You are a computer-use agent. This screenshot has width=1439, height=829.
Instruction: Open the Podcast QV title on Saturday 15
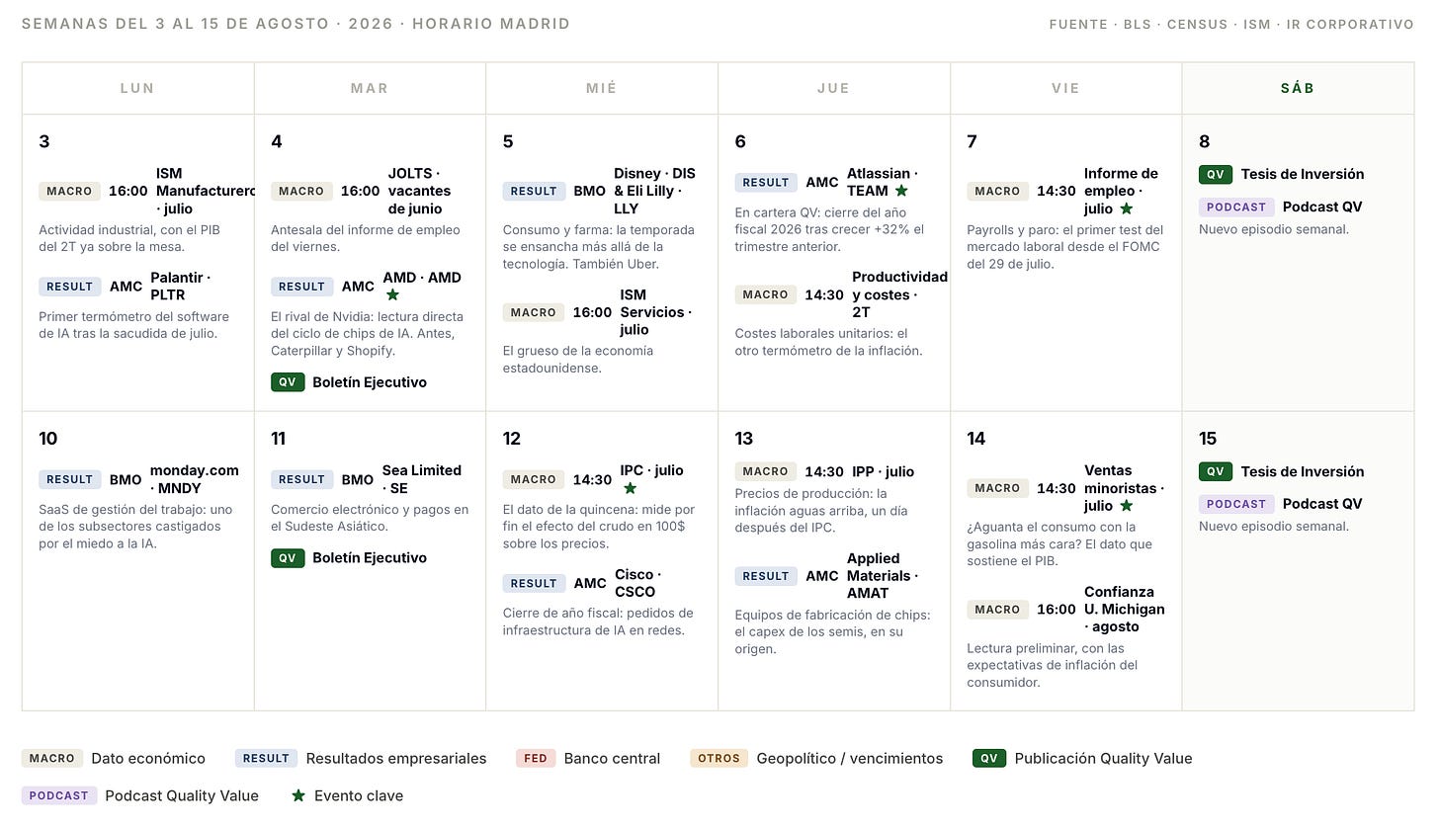point(1322,504)
